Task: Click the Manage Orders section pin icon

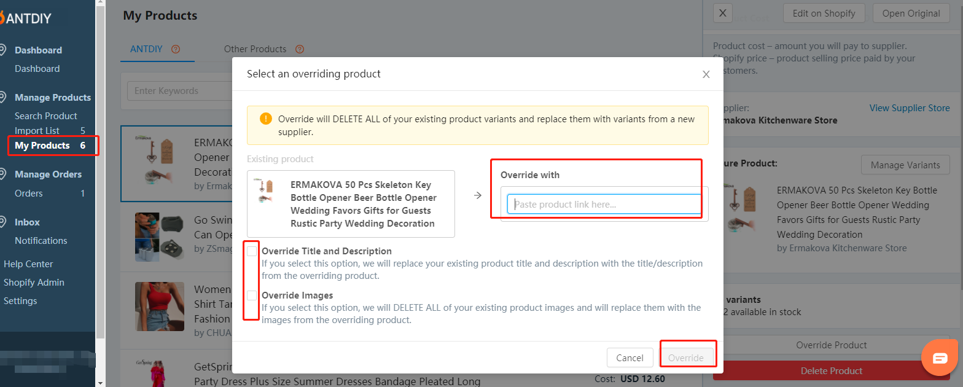Action: (x=3, y=174)
